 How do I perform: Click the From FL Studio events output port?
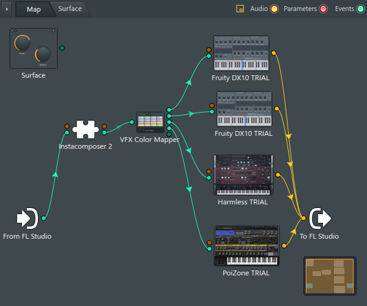coord(44,218)
